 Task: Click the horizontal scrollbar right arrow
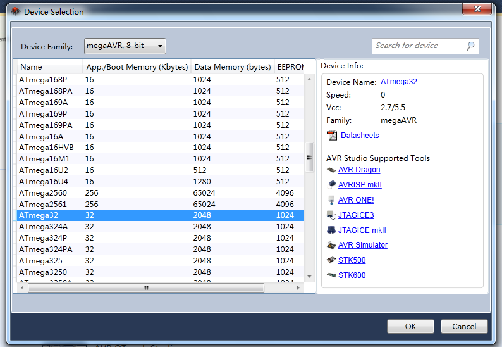(x=298, y=287)
